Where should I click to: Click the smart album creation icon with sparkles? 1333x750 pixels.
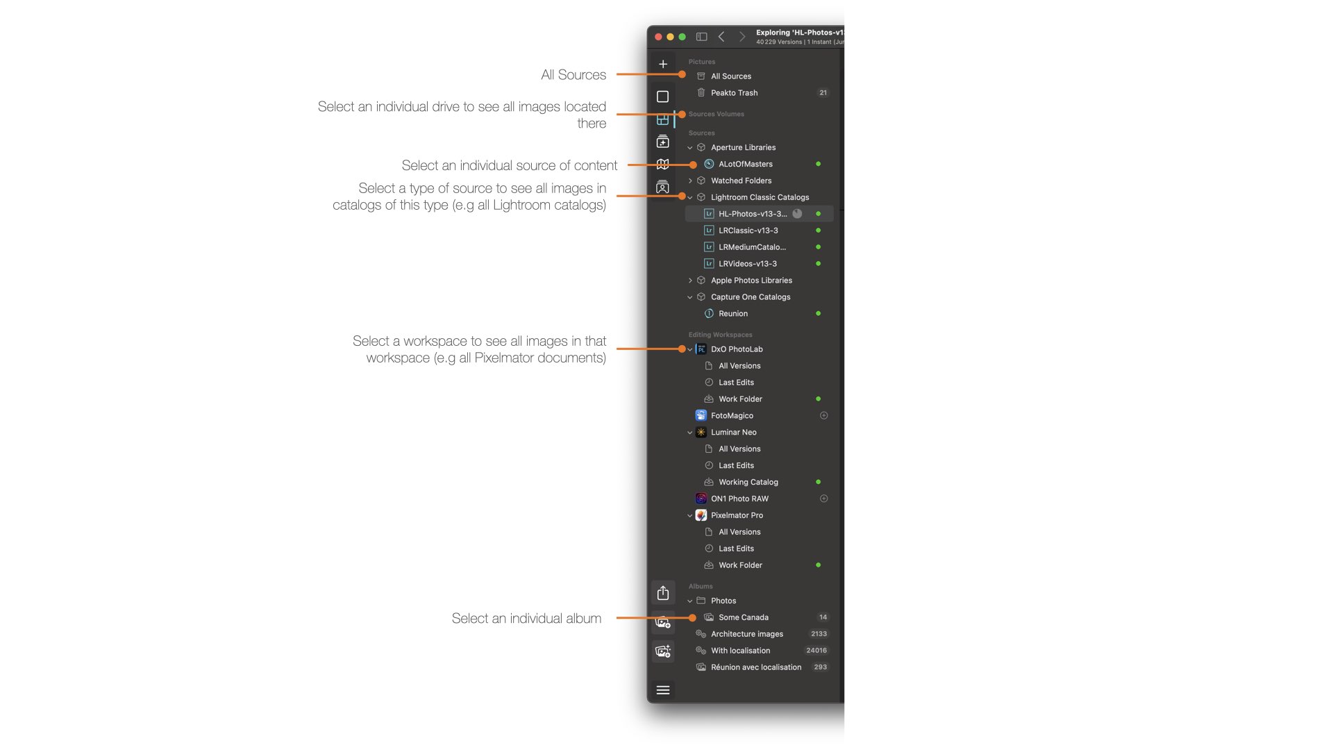tap(663, 651)
